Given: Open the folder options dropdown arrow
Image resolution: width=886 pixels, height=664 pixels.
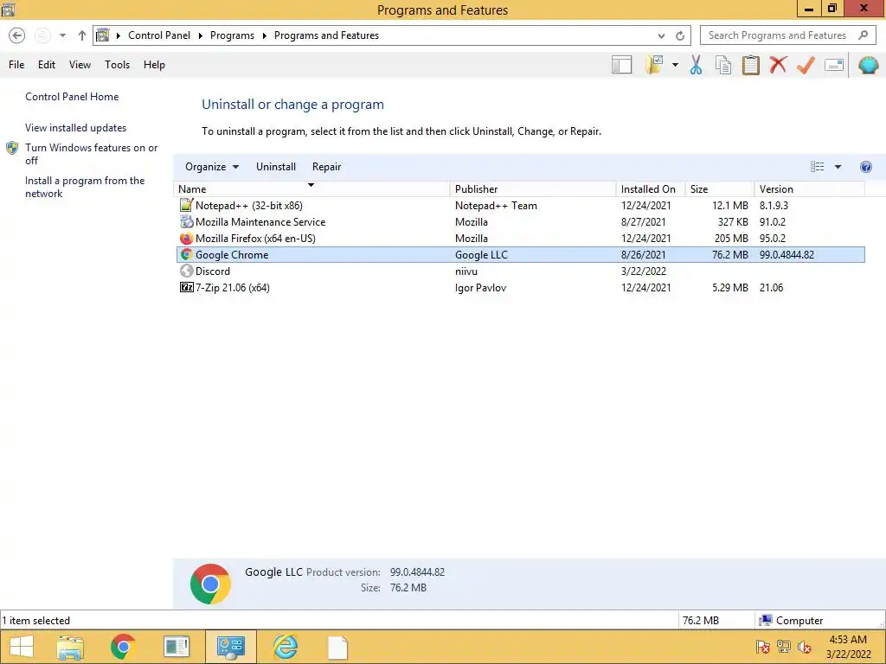Looking at the screenshot, I should coord(675,65).
